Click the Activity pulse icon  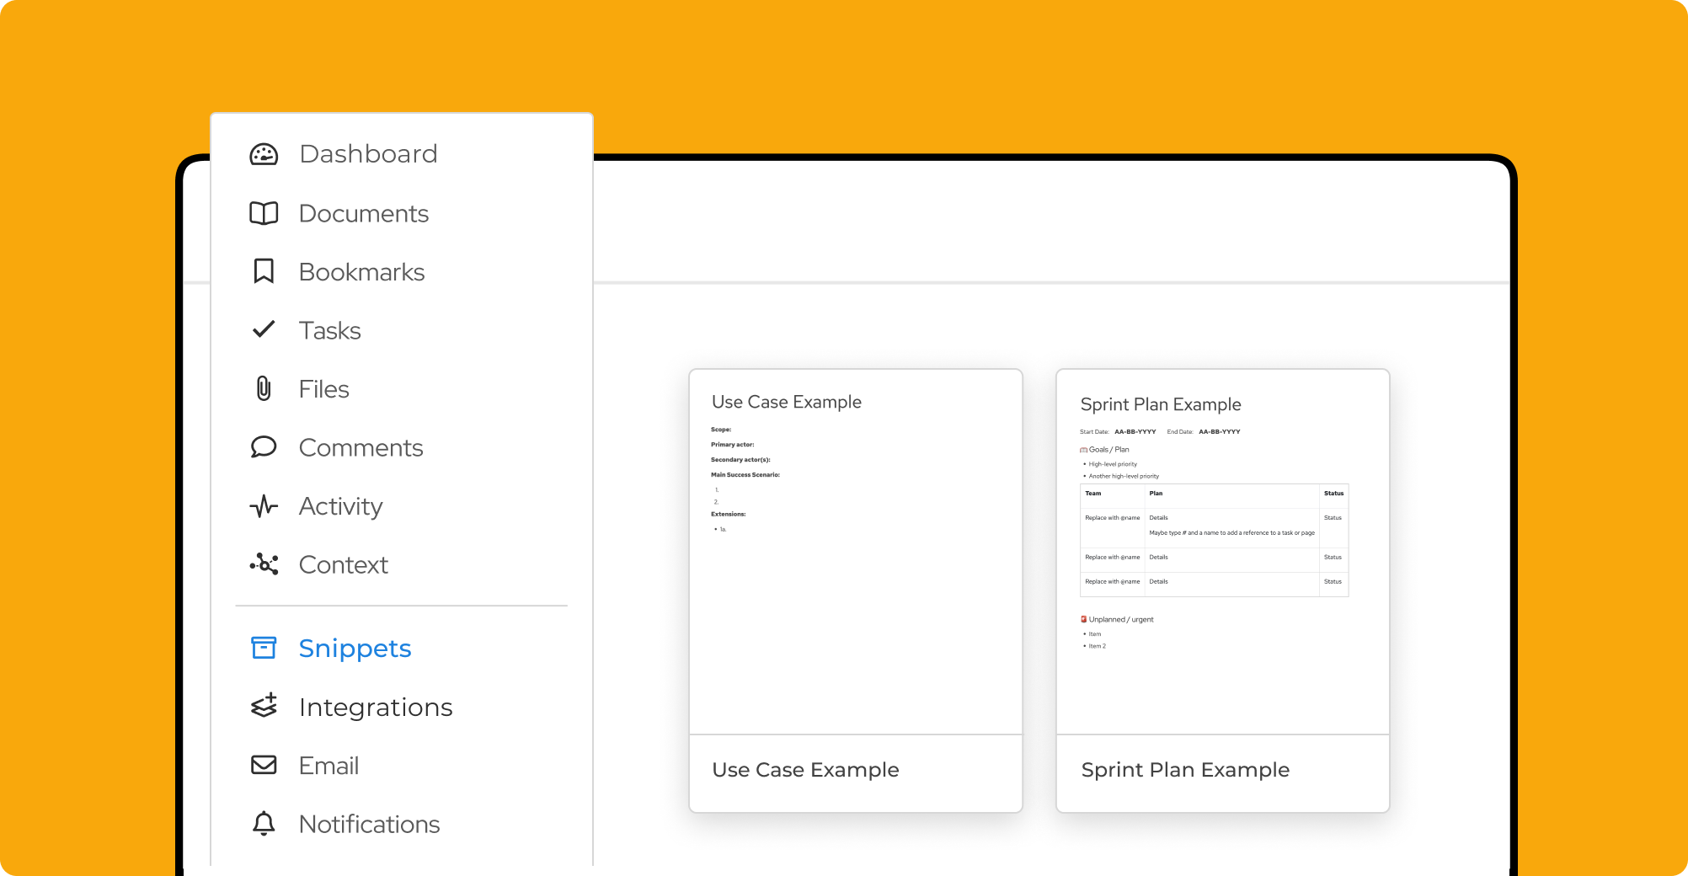(x=264, y=506)
